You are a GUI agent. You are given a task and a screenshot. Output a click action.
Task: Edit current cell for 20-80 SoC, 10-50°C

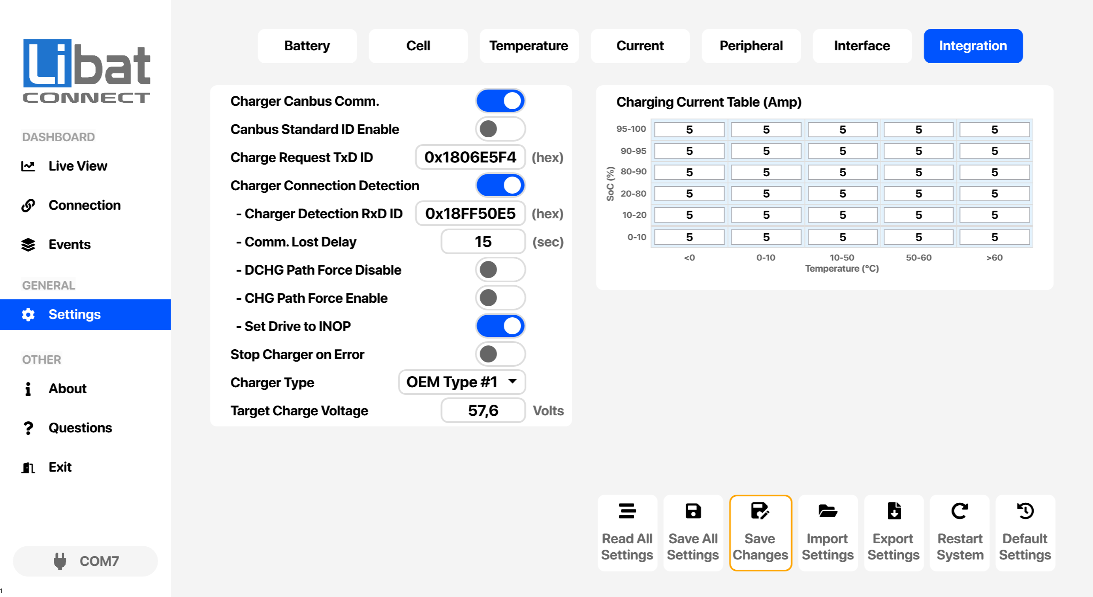tap(842, 194)
